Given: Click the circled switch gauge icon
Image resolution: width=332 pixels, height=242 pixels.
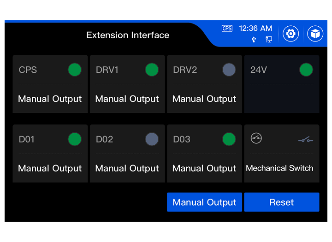Looking at the screenshot, I should 256,138.
